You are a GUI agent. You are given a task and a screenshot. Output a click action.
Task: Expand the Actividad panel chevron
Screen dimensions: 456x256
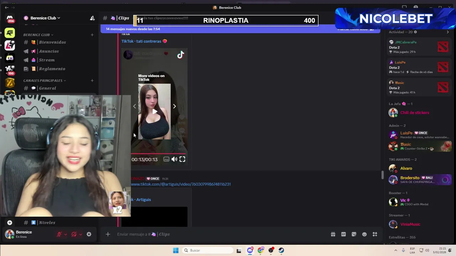click(x=448, y=32)
